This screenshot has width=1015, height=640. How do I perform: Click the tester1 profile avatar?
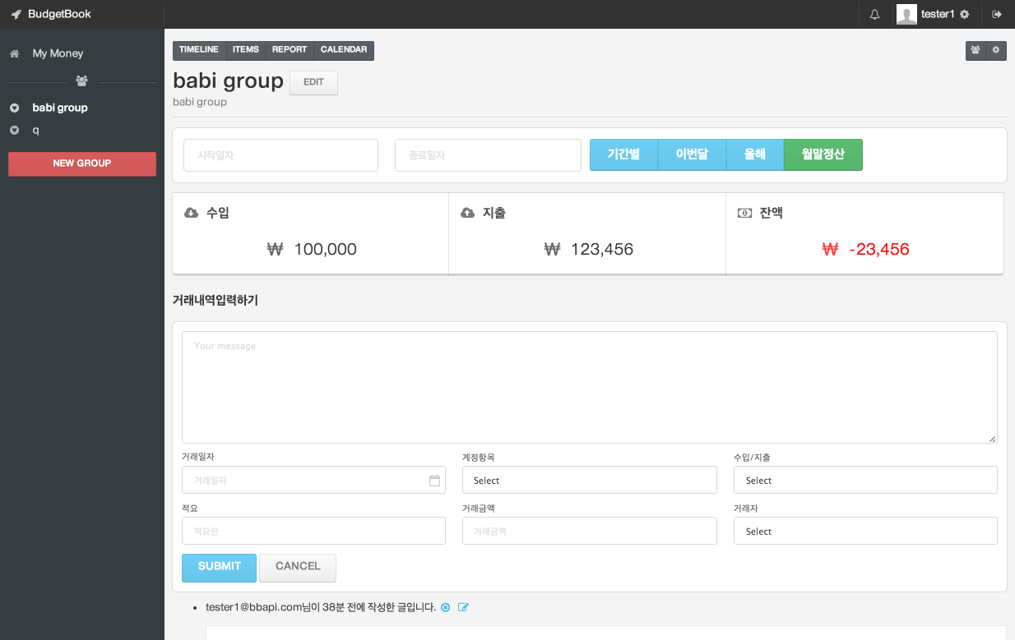click(x=906, y=14)
